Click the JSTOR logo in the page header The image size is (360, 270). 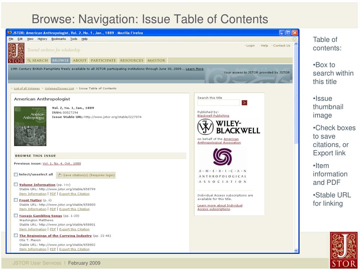(x=16, y=53)
